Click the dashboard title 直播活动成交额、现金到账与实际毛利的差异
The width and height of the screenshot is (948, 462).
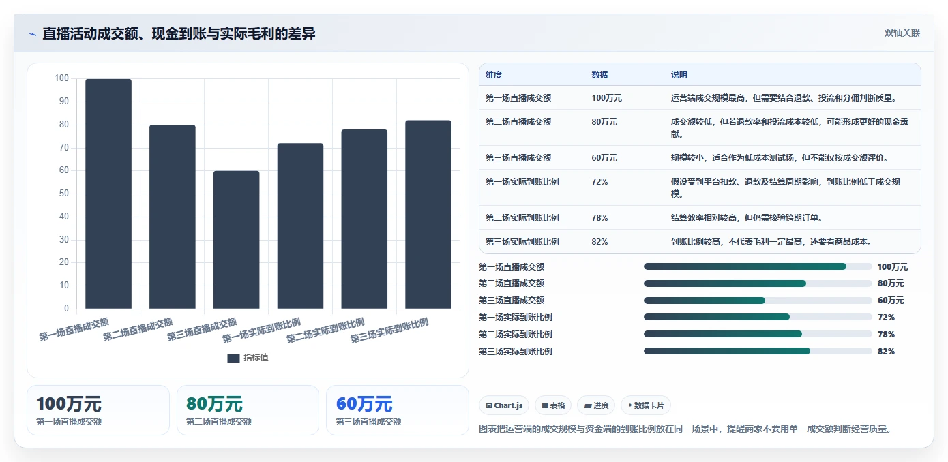coord(179,33)
